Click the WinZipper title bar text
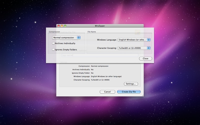 (x=100, y=26)
